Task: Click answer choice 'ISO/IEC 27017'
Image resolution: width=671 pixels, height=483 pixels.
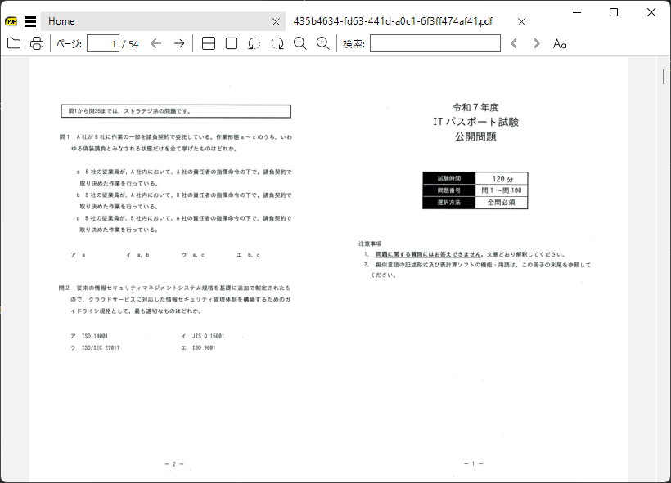Action: coord(96,348)
